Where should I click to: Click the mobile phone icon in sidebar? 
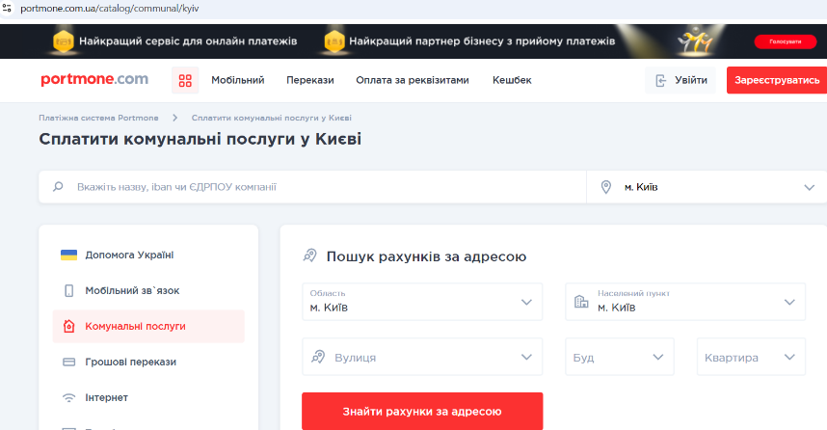click(69, 290)
